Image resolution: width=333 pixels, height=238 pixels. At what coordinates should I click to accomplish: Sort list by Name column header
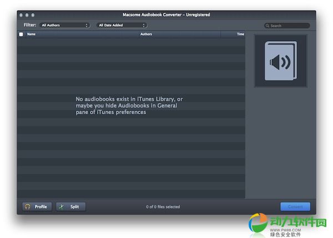tap(32, 34)
